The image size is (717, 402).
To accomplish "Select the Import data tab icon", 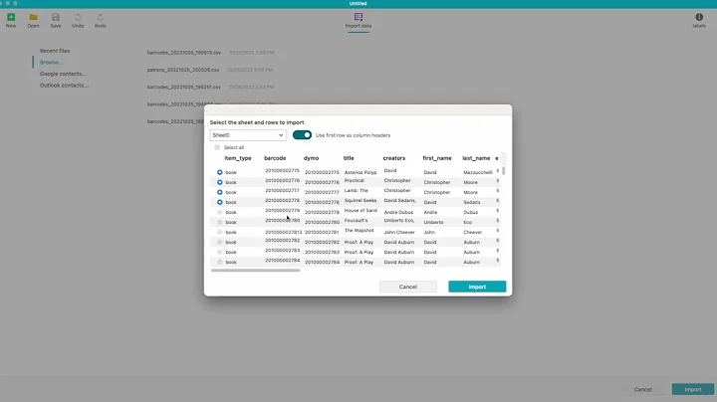I will [358, 17].
